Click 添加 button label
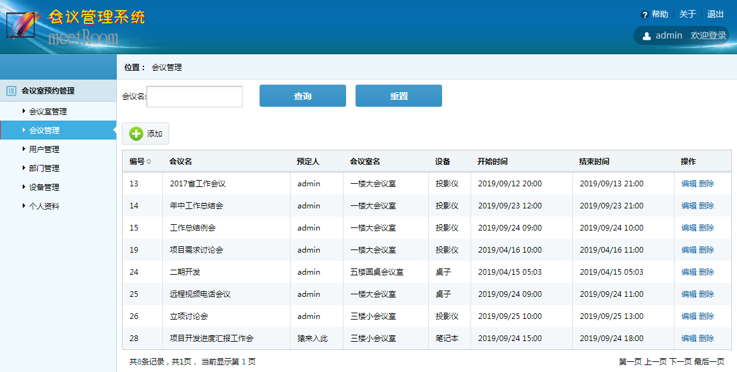 point(155,133)
